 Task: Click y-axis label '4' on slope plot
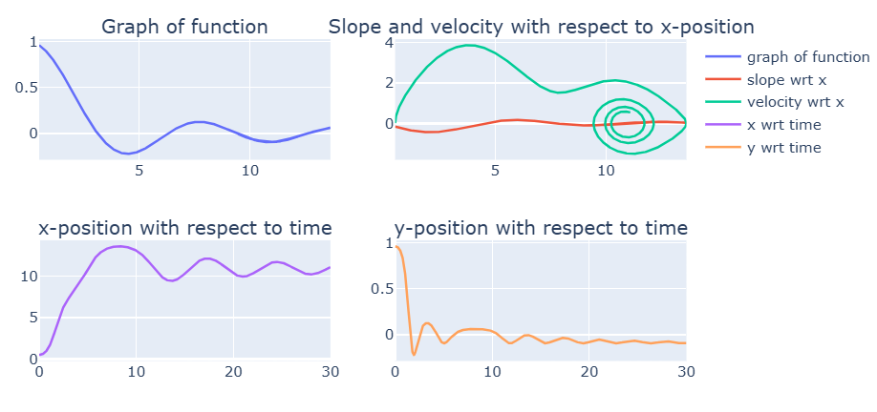click(x=389, y=43)
